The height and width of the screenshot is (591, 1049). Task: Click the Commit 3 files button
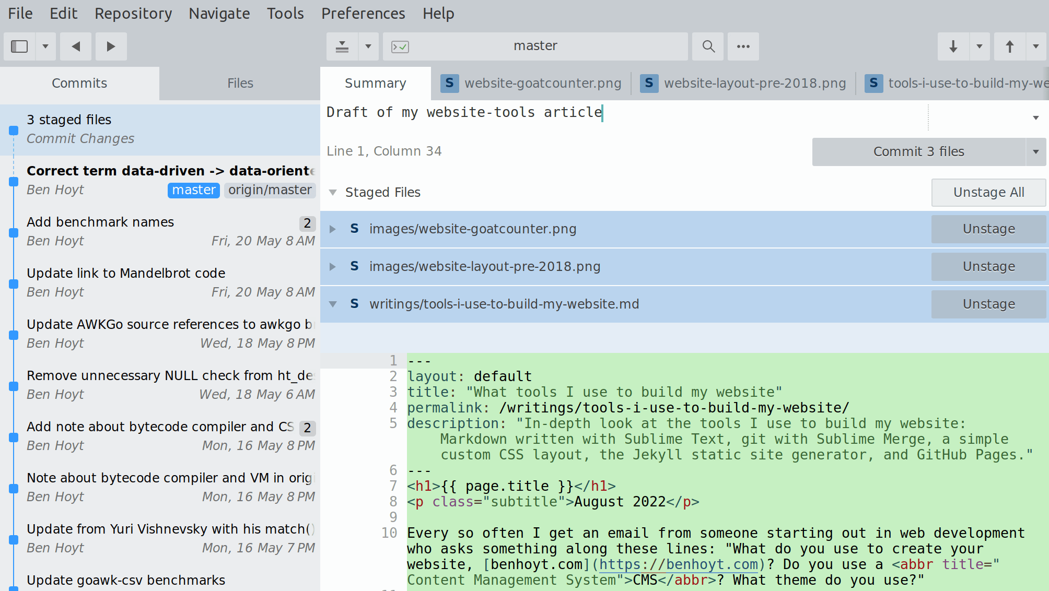click(919, 152)
